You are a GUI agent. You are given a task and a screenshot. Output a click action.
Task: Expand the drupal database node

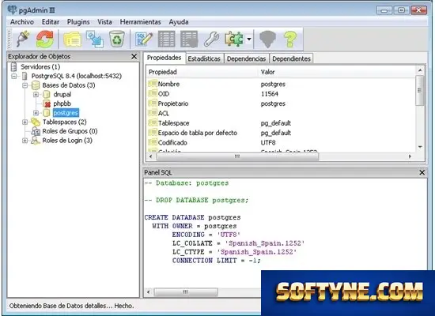[36, 95]
